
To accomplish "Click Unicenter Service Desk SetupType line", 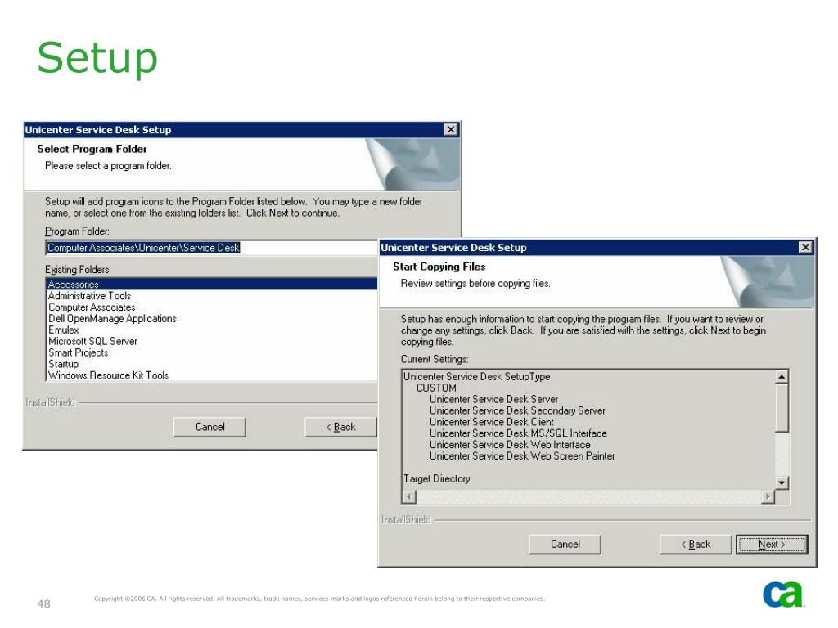I will point(476,376).
